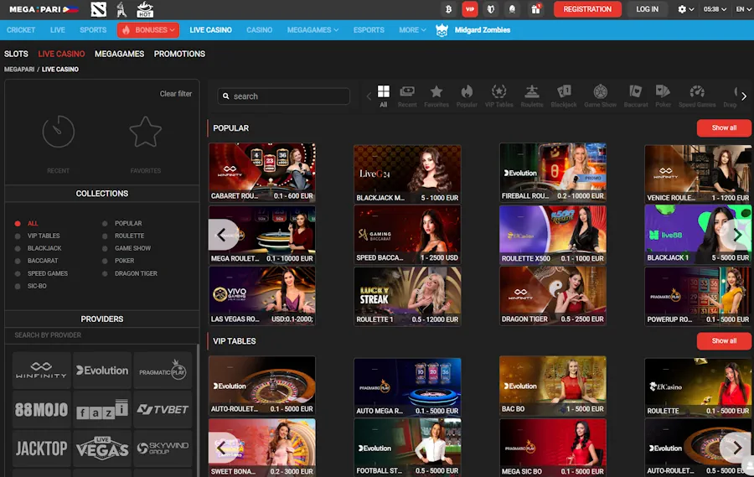Click the TVBET provider logo

click(163, 409)
